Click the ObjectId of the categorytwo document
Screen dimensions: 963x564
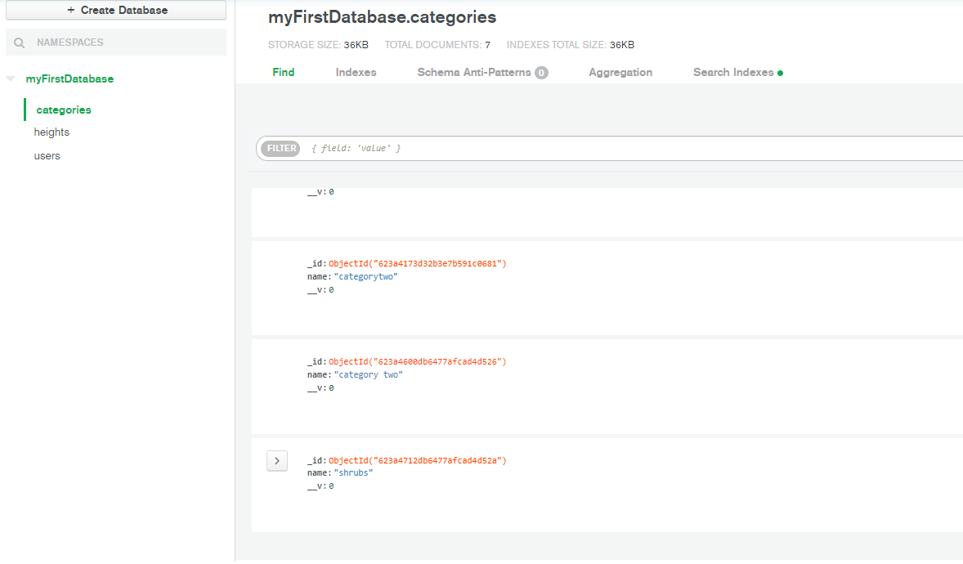(x=418, y=264)
